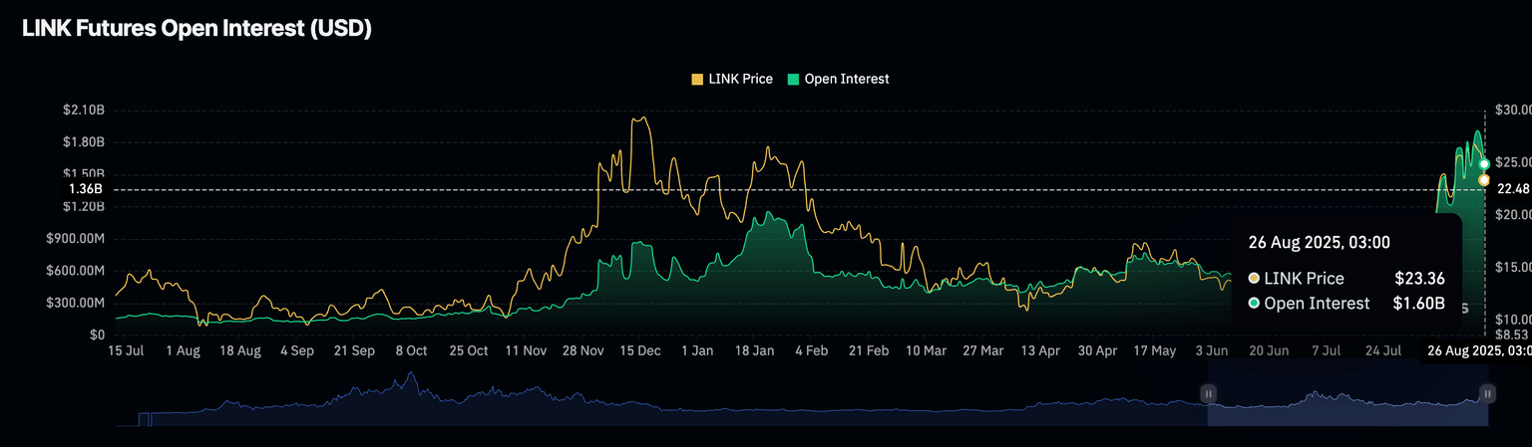Screen dimensions: 1532x447
Task: Click the chart title LINK Futures Open Interest
Action: tap(196, 29)
